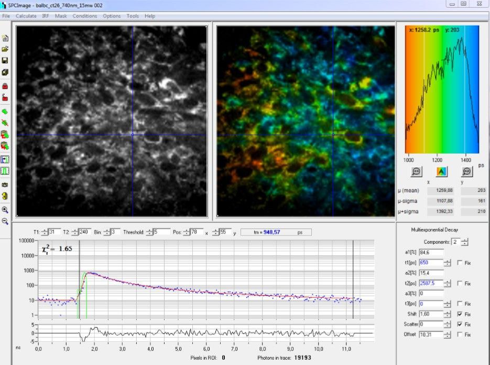Click the closed red padlock icon
Screen dimensions: 490x365
(5, 85)
